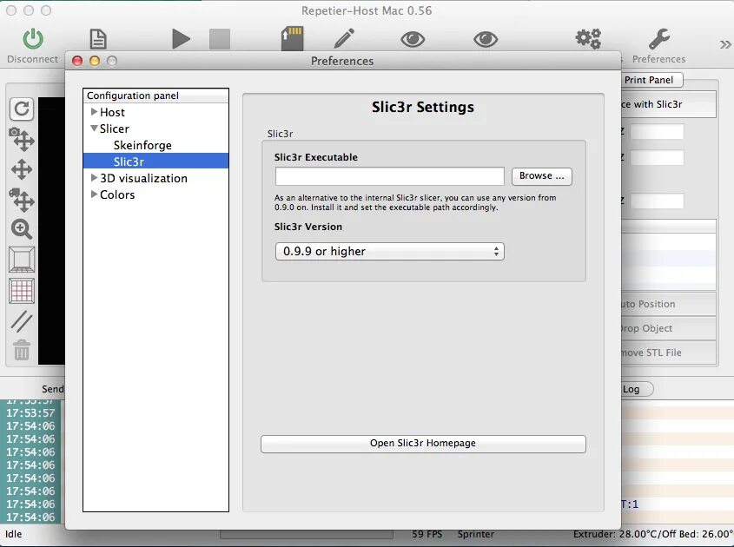The width and height of the screenshot is (734, 547).
Task: Click the top Z value field behind dialog
Action: 657,131
